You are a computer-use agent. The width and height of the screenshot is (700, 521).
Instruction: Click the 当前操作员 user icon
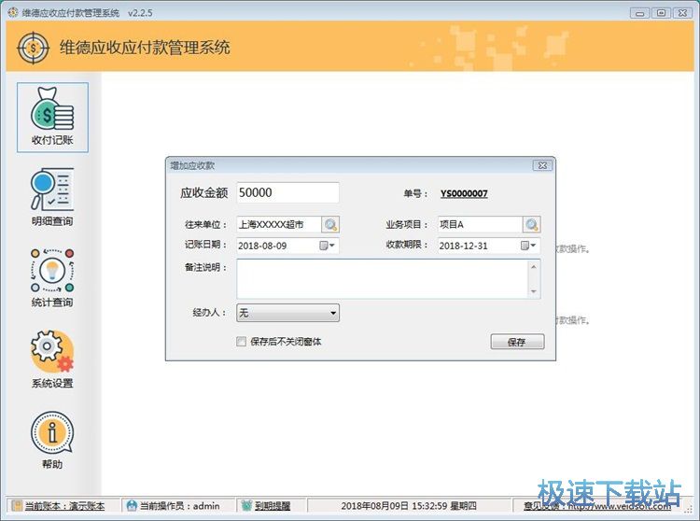coord(132,505)
